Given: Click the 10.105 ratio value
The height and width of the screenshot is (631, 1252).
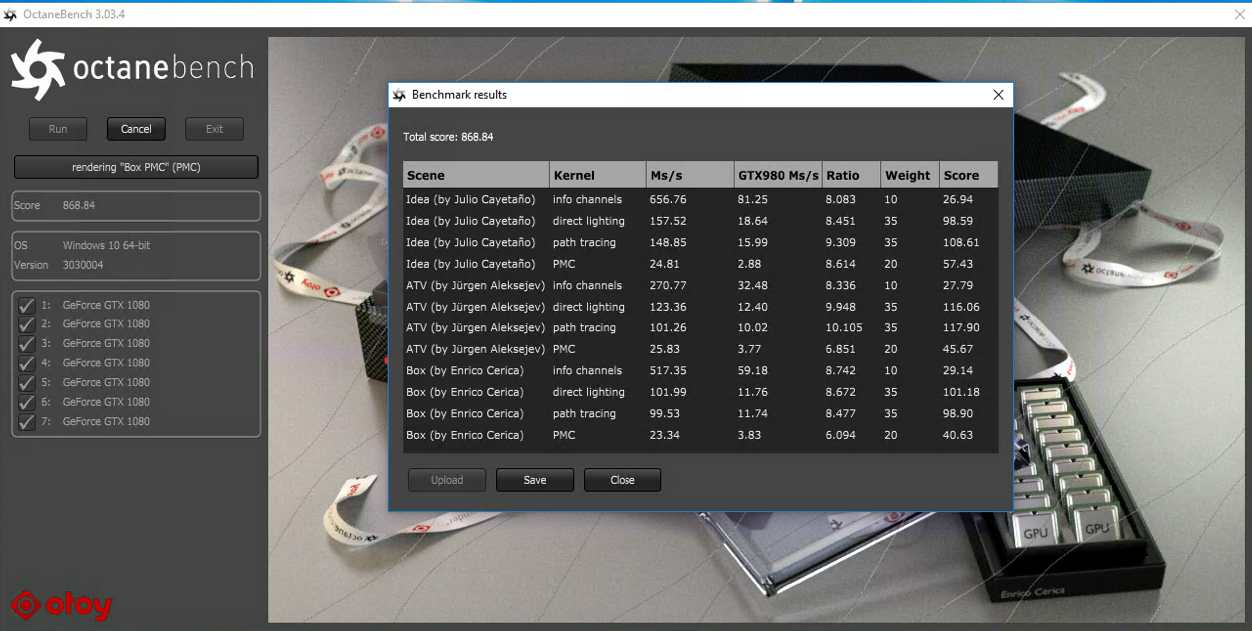Looking at the screenshot, I should (844, 327).
